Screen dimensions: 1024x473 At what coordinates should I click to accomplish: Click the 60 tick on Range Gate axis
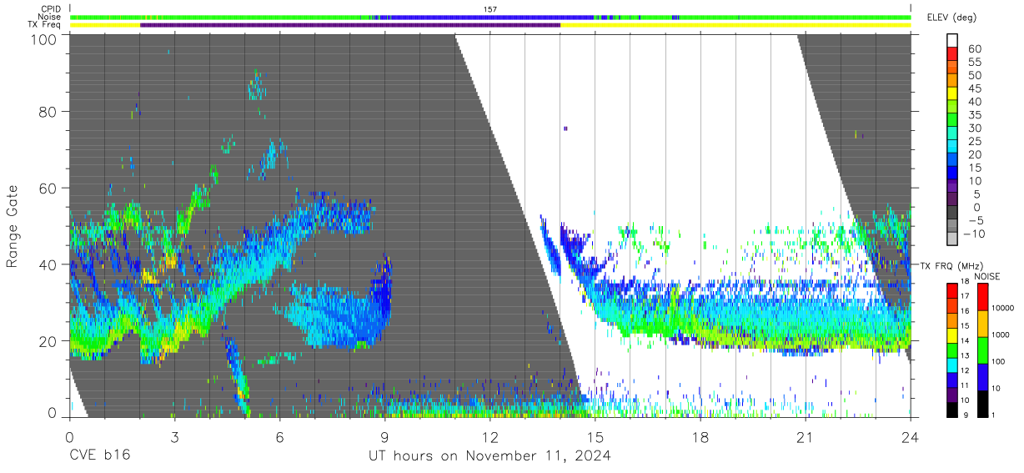pyautogui.click(x=48, y=188)
